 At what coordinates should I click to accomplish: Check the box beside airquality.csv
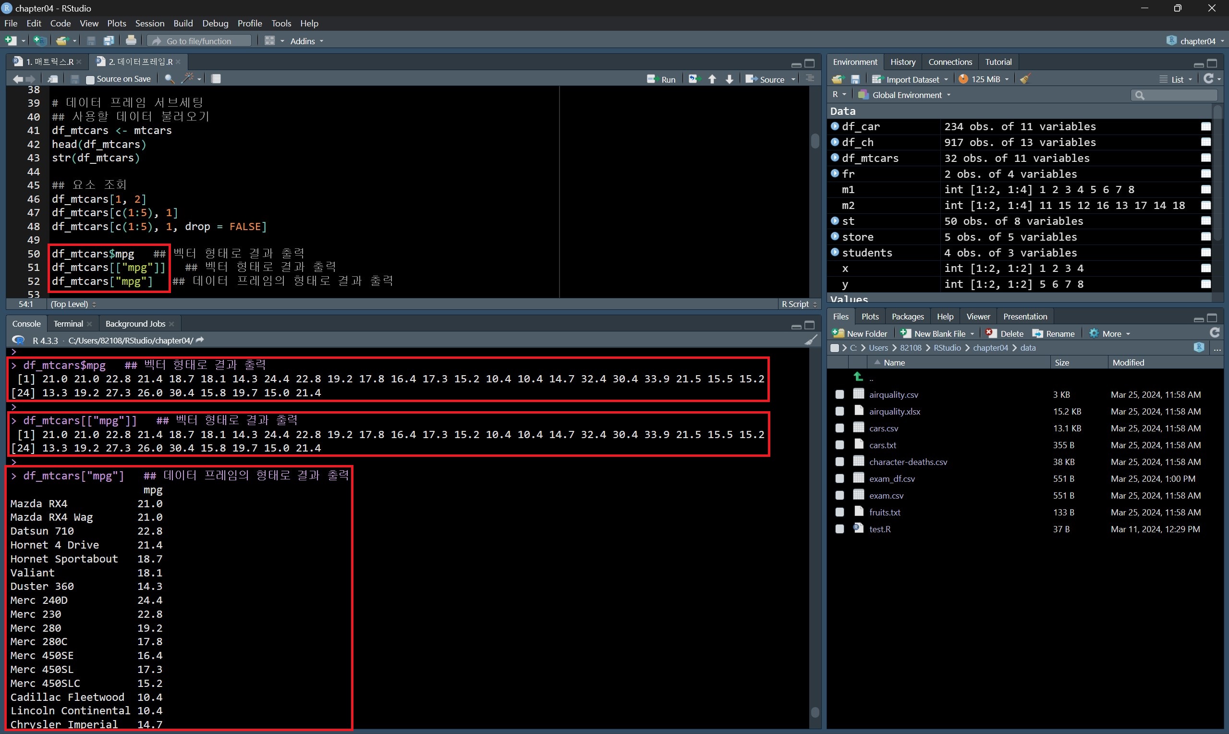coord(840,395)
